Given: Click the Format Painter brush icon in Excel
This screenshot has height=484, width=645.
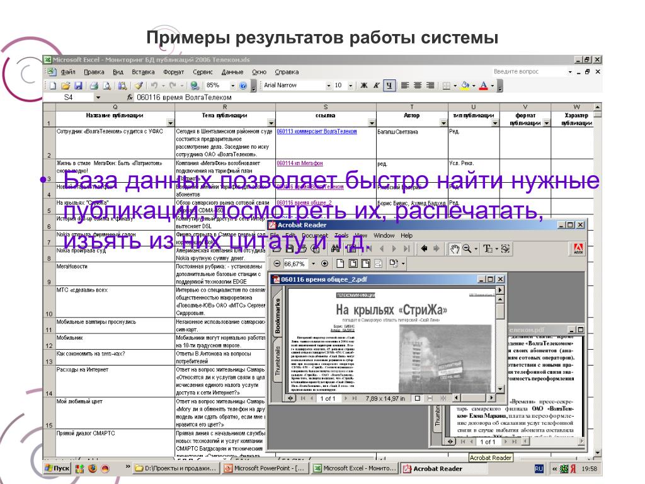Looking at the screenshot, I should click(x=139, y=86).
